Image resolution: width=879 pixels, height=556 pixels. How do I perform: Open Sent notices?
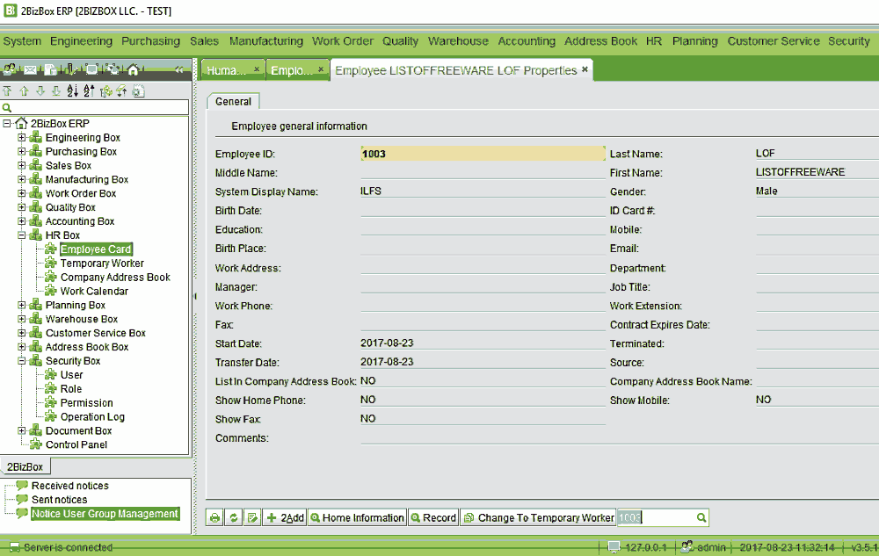[60, 500]
